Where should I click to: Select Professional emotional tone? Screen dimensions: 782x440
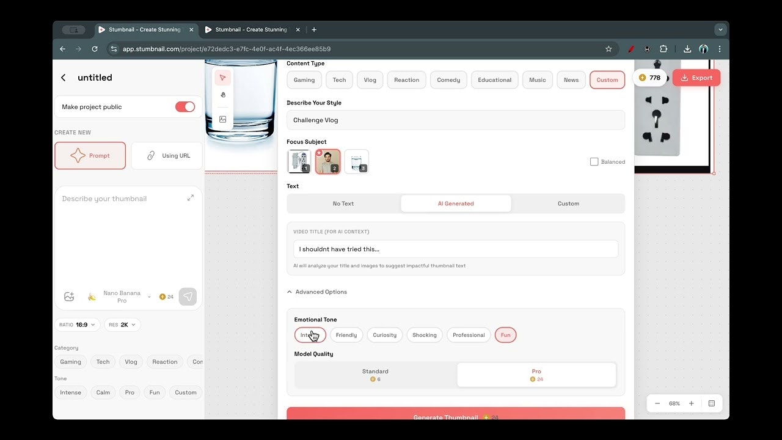(x=469, y=335)
